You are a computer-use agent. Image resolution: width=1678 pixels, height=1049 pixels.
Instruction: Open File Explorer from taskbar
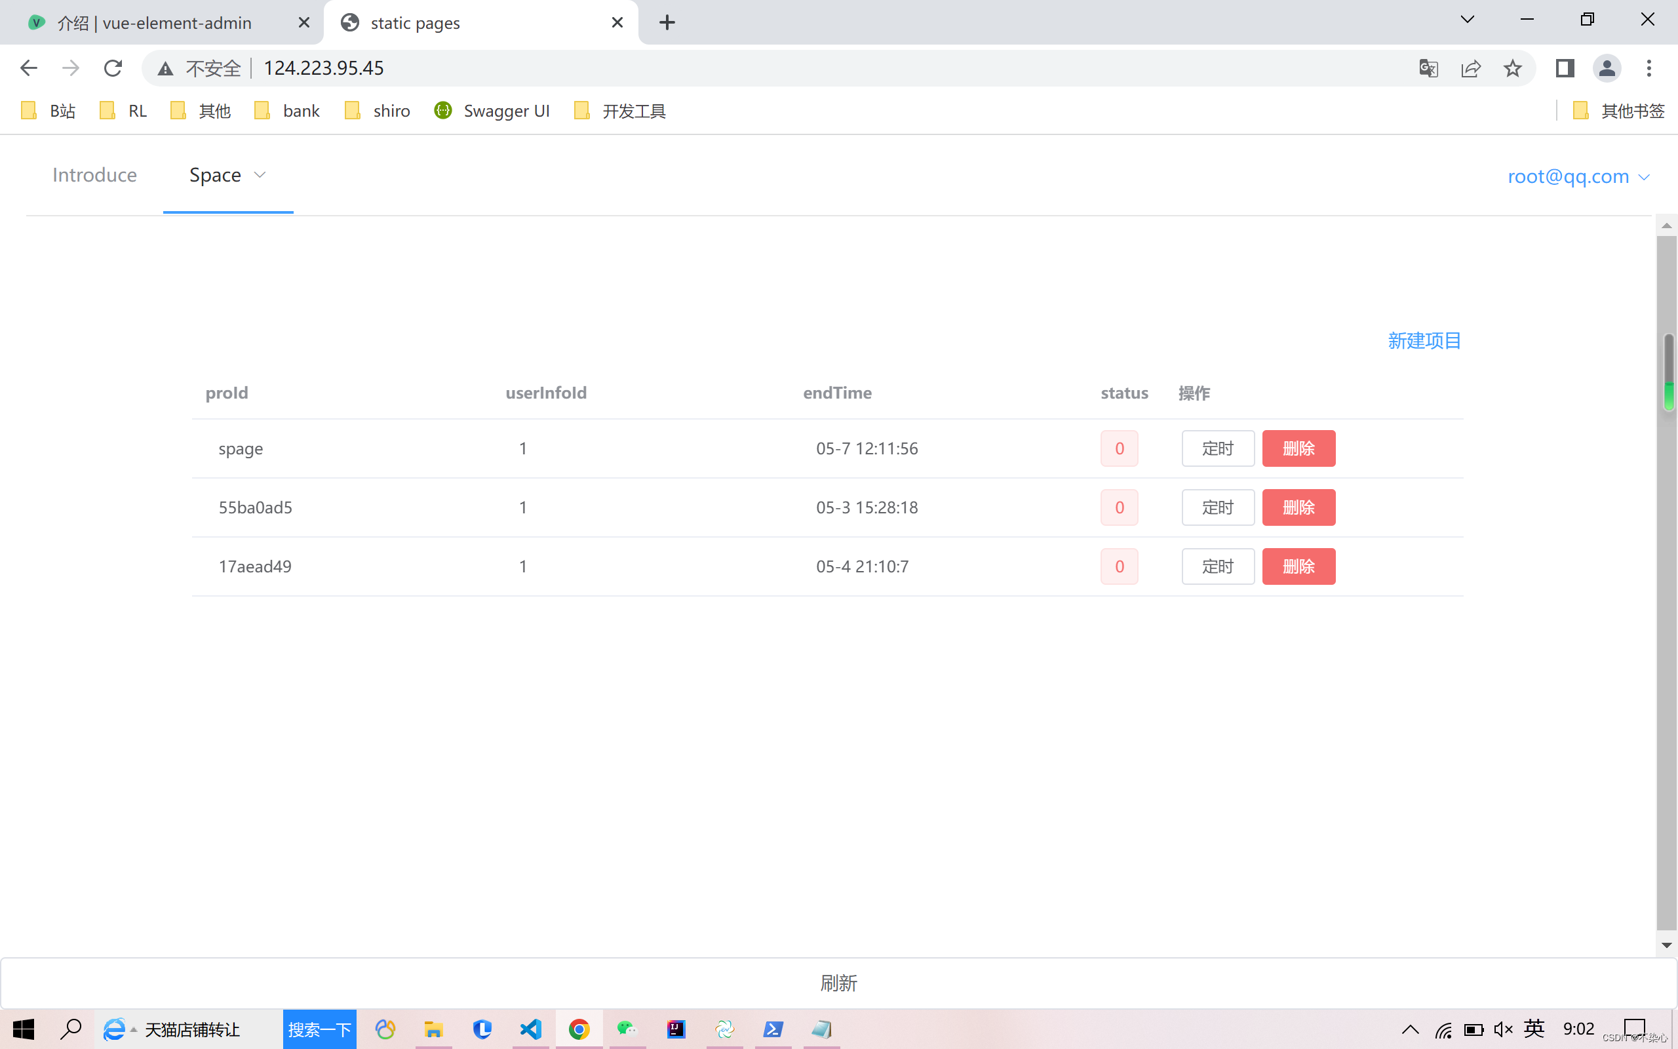click(433, 1029)
